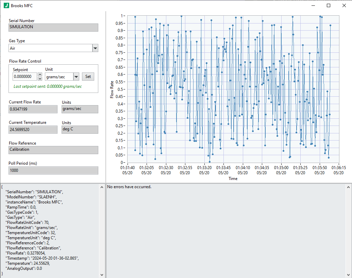
Task: Click the Current Flow Rate value field
Action: pos(33,109)
